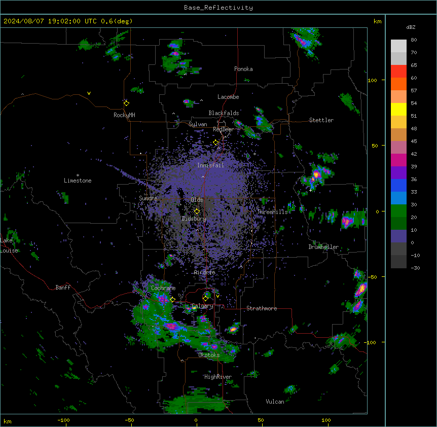437x427 pixels.
Task: Select the yellow diamond marker above Calgary label
Action: pos(205,299)
